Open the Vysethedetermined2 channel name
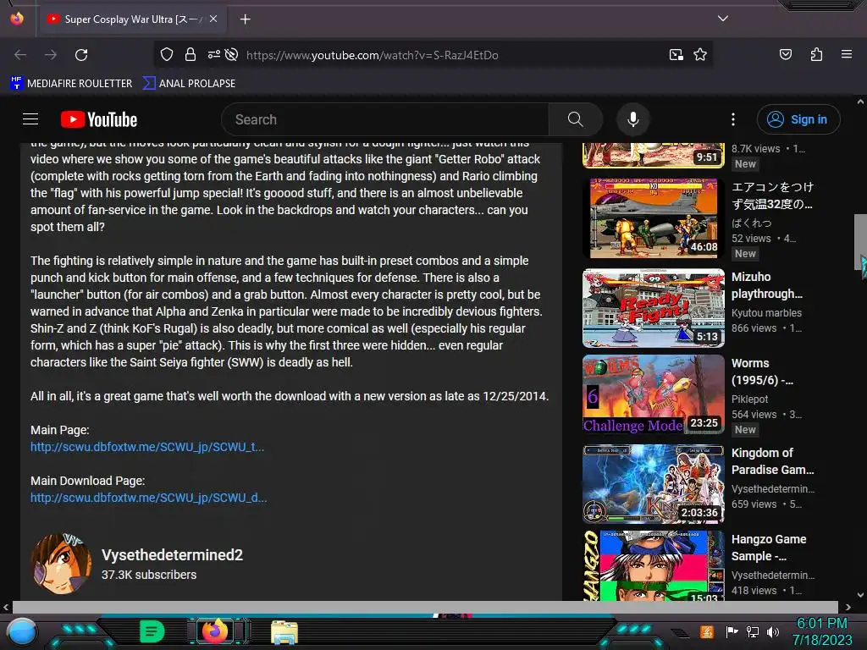 pyautogui.click(x=172, y=555)
